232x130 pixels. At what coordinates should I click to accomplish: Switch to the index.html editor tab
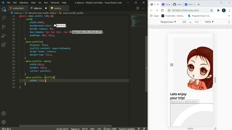[x=17, y=8]
